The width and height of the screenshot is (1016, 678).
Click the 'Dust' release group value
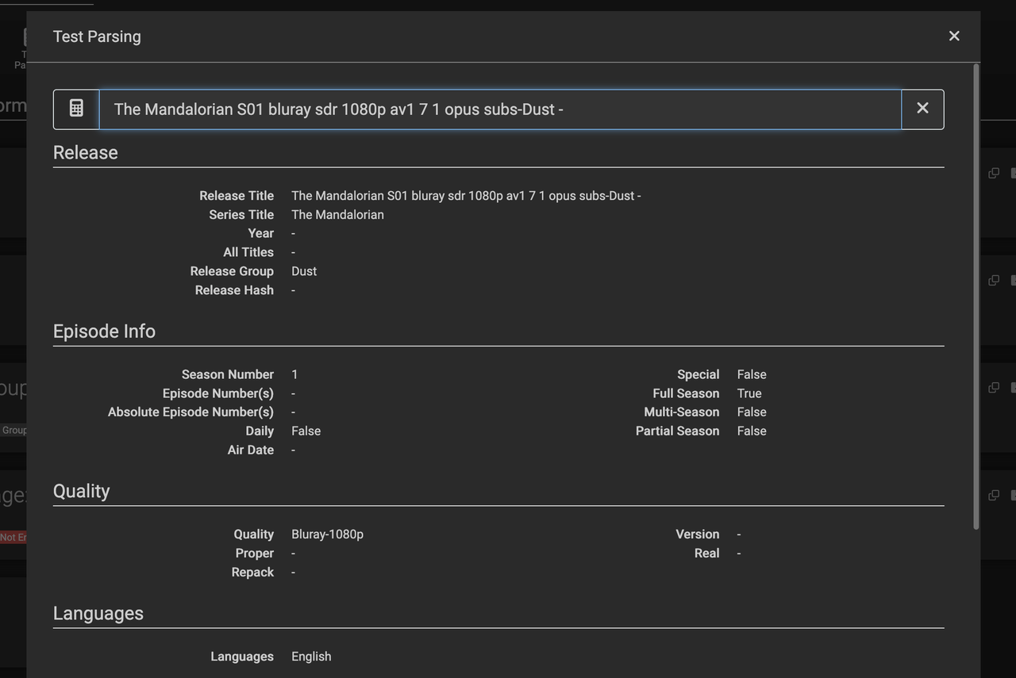304,271
